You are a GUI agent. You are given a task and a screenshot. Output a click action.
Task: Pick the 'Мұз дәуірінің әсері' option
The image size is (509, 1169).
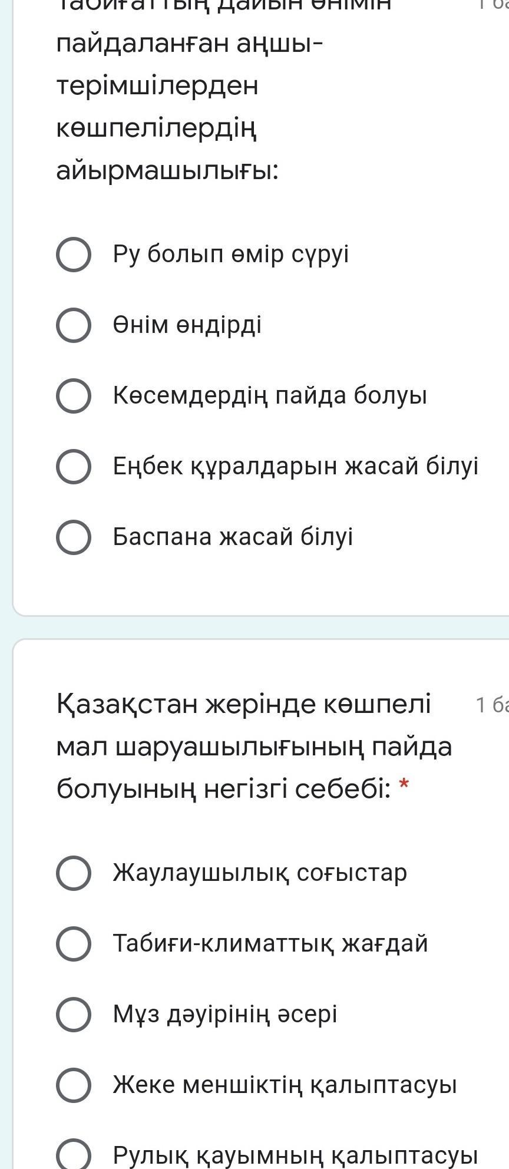(x=74, y=1014)
